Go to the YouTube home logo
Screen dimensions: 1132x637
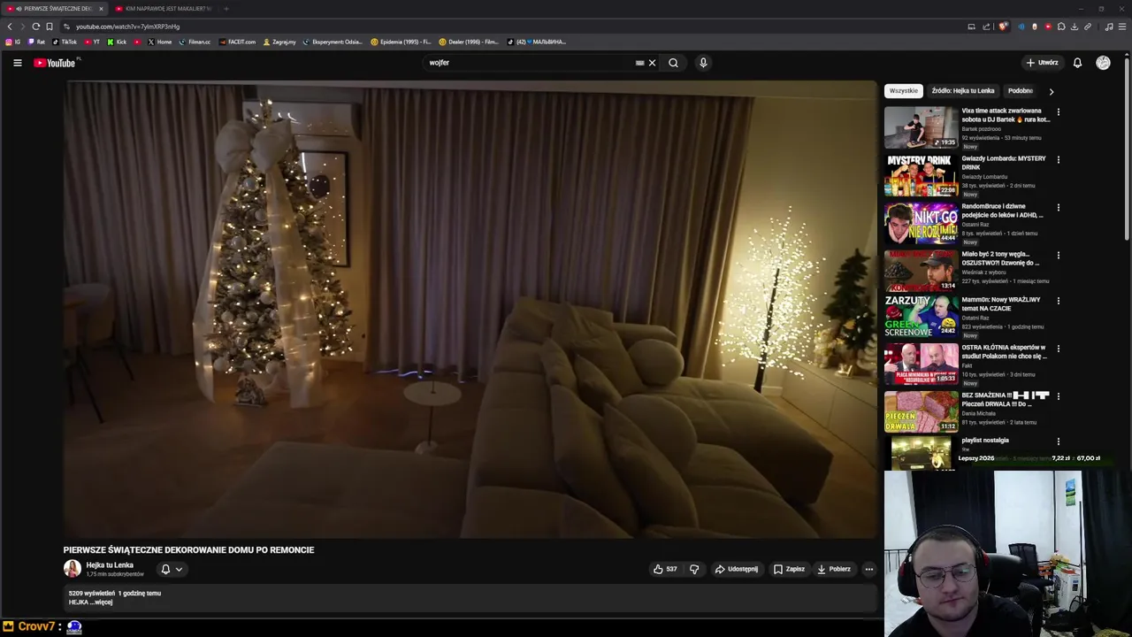pyautogui.click(x=55, y=63)
